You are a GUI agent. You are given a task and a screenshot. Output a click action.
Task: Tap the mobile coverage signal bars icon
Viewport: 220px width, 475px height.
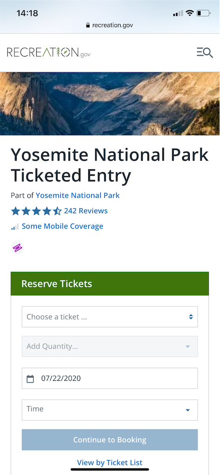[15, 226]
